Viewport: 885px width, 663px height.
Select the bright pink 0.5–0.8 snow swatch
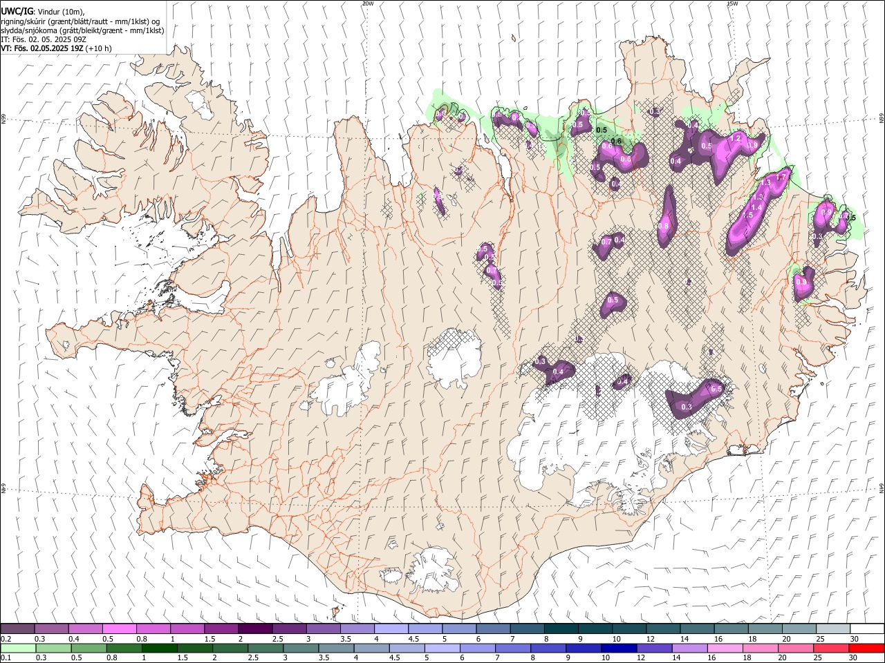[120, 629]
